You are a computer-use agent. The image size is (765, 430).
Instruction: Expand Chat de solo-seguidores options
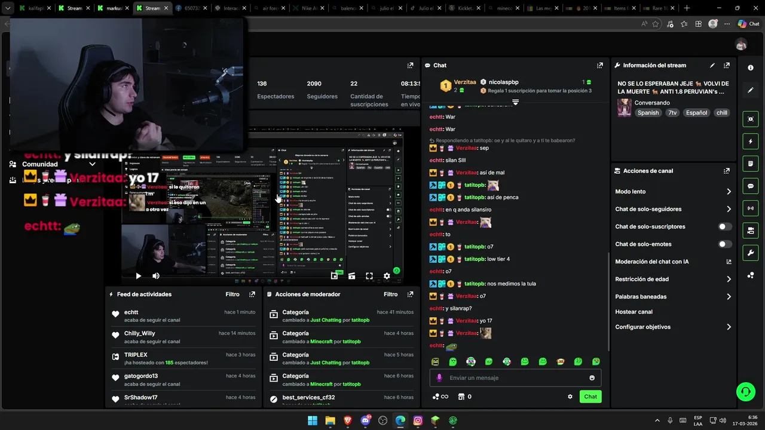click(x=729, y=209)
